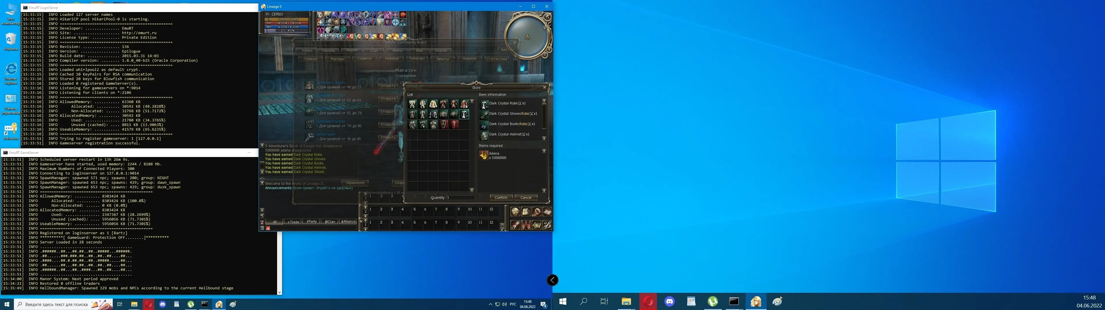This screenshot has width=1105, height=310.
Task: Expand game chat tab options at bottom
Action: coord(360,221)
